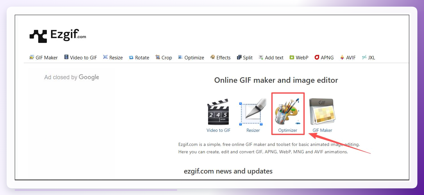The width and height of the screenshot is (424, 195).
Task: Select AVIF in the menu bar
Action: [x=351, y=58]
